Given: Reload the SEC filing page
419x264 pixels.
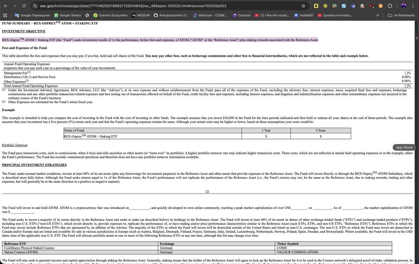Looking at the screenshot, I should pyautogui.click(x=23, y=6).
